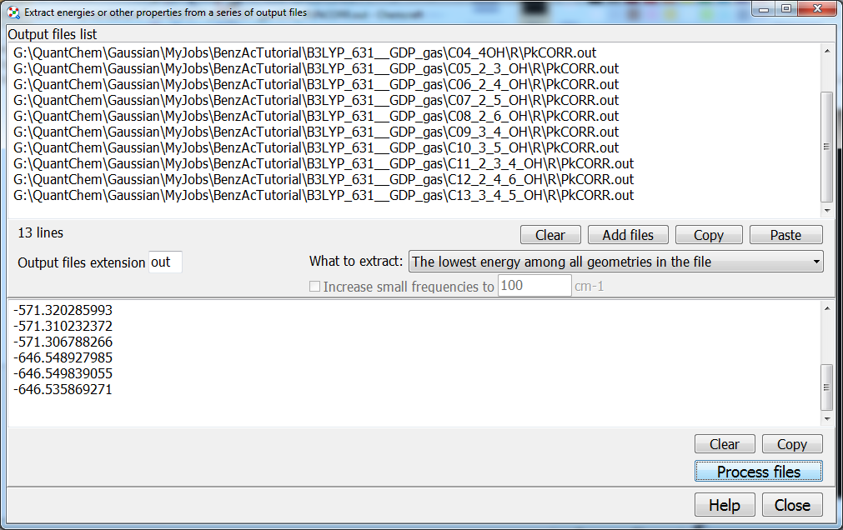Copy the extracted energies results
This screenshot has height=530, width=843.
(x=791, y=444)
